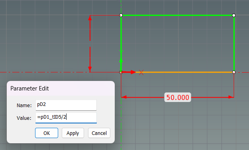Click the green Y-axis arrow head
The height and width of the screenshot is (150, 249).
pos(121,60)
